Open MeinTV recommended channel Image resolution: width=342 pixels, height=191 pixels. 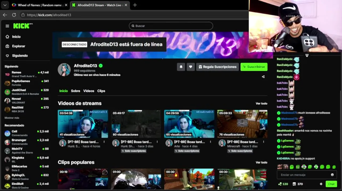pyautogui.click(x=27, y=151)
